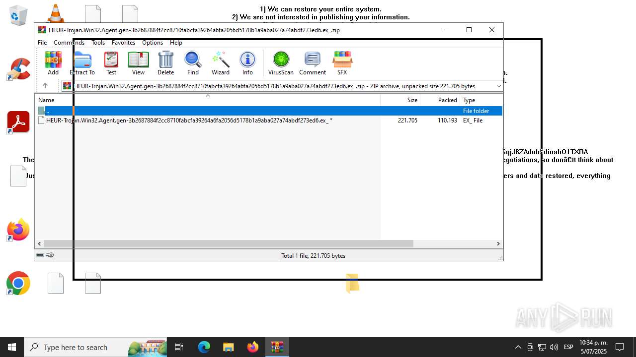Sort by the Name column header
636x357 pixels.
pyautogui.click(x=208, y=100)
